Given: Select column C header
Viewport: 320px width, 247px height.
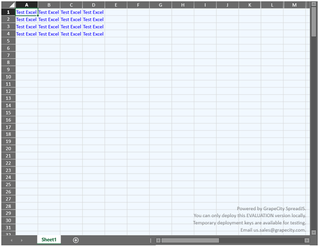Looking at the screenshot, I should pos(71,5).
